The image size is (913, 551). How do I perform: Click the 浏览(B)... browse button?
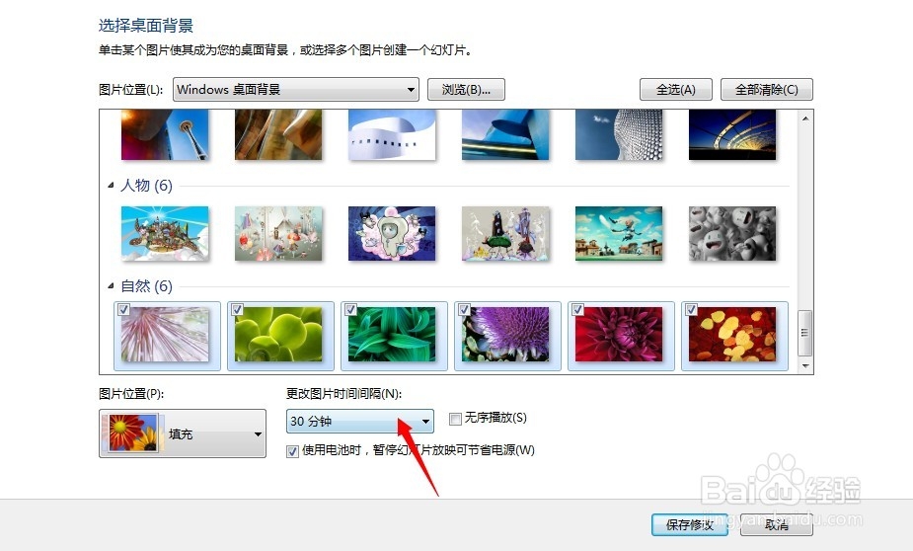(466, 90)
